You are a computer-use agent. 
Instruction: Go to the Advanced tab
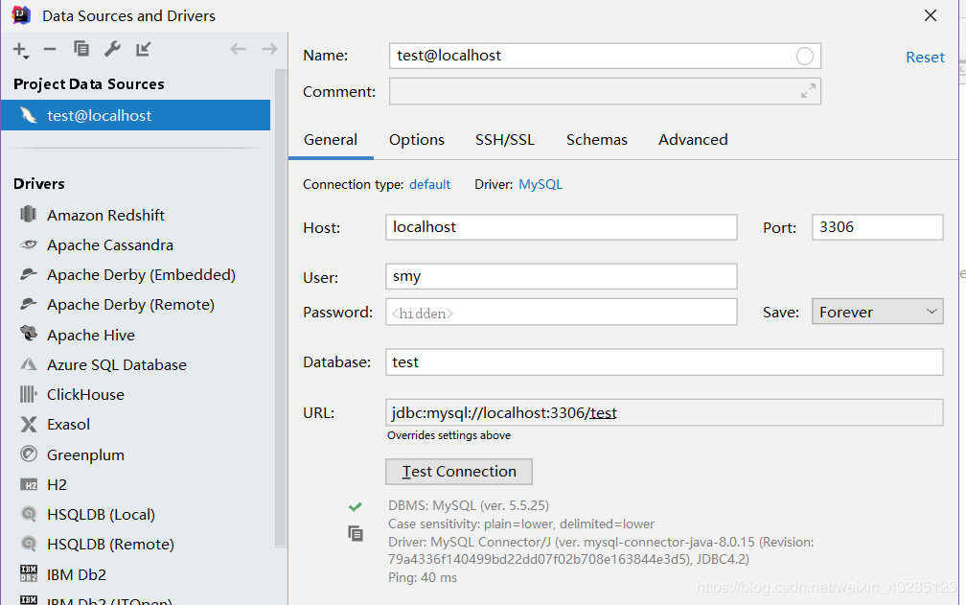pyautogui.click(x=693, y=140)
